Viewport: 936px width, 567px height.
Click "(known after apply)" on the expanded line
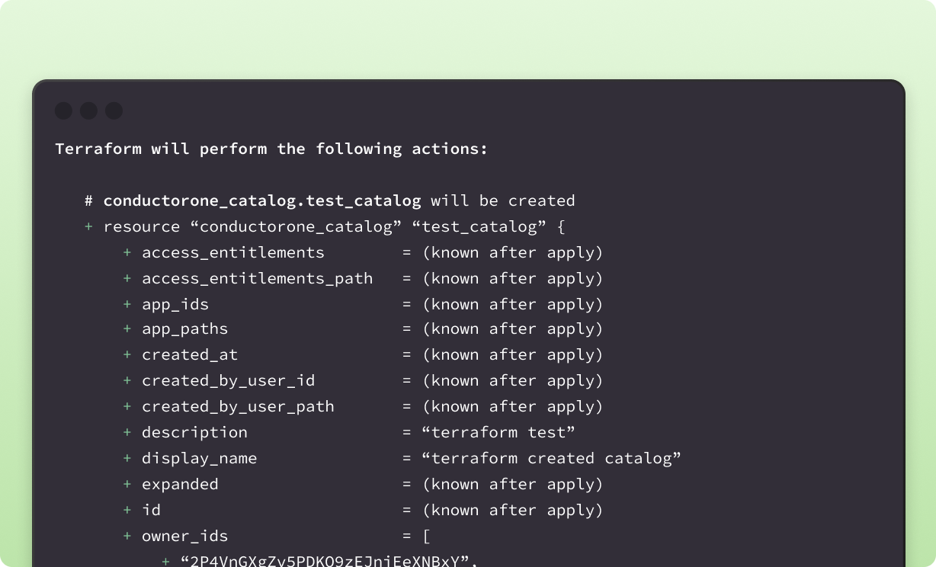[x=513, y=485]
